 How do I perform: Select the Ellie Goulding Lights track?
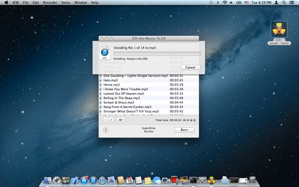coord(149,76)
